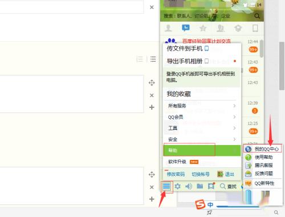Click the 使用帮助 question mark icon

(x=248, y=157)
